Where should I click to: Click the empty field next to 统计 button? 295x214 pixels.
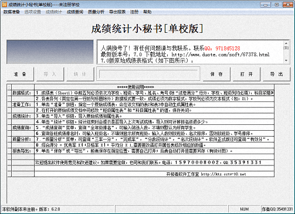coord(148,74)
